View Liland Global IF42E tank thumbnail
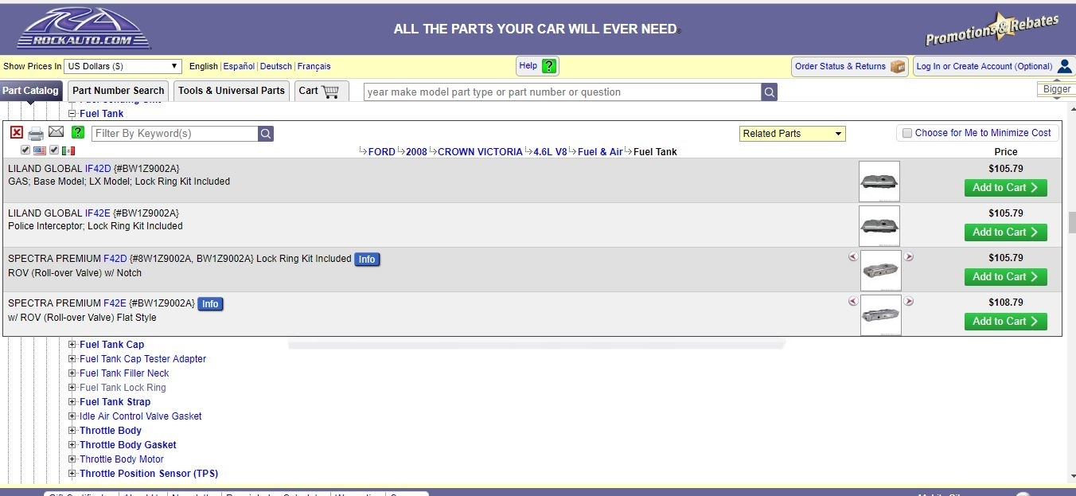 click(879, 226)
